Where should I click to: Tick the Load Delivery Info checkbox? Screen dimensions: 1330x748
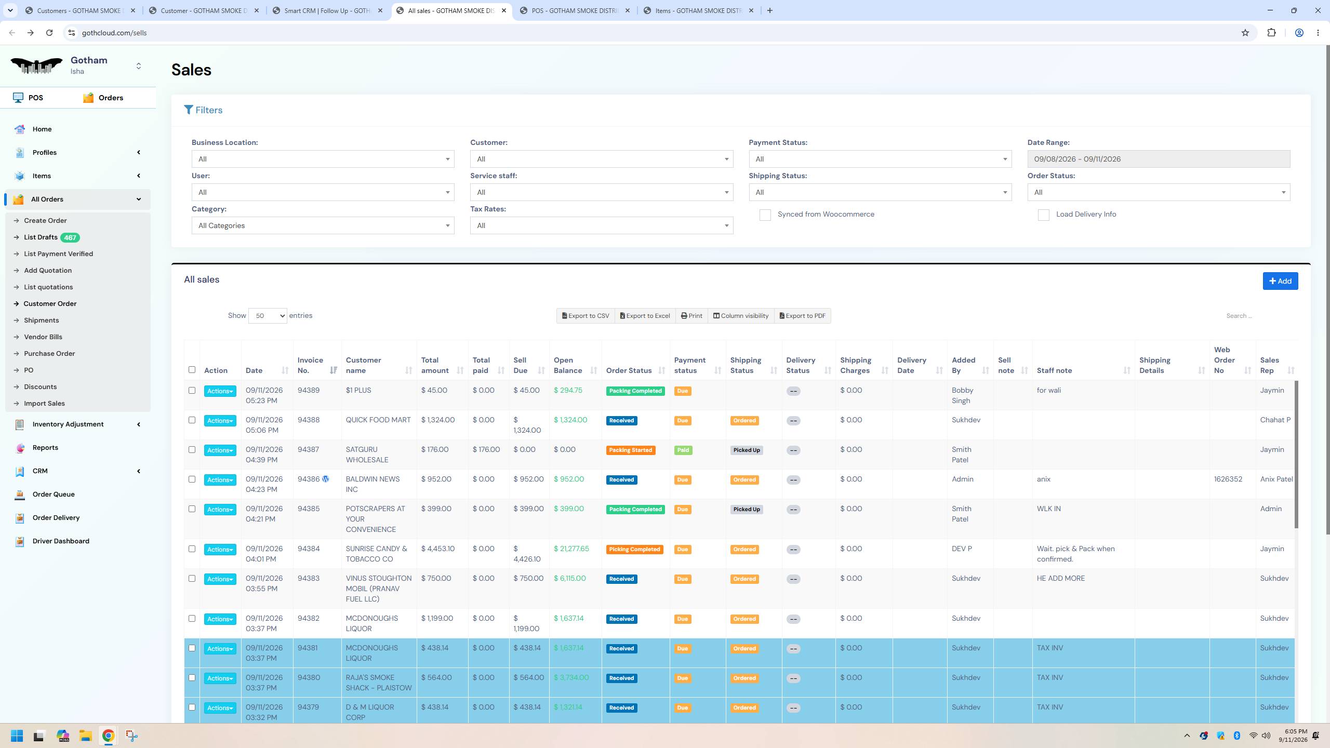pos(1043,215)
